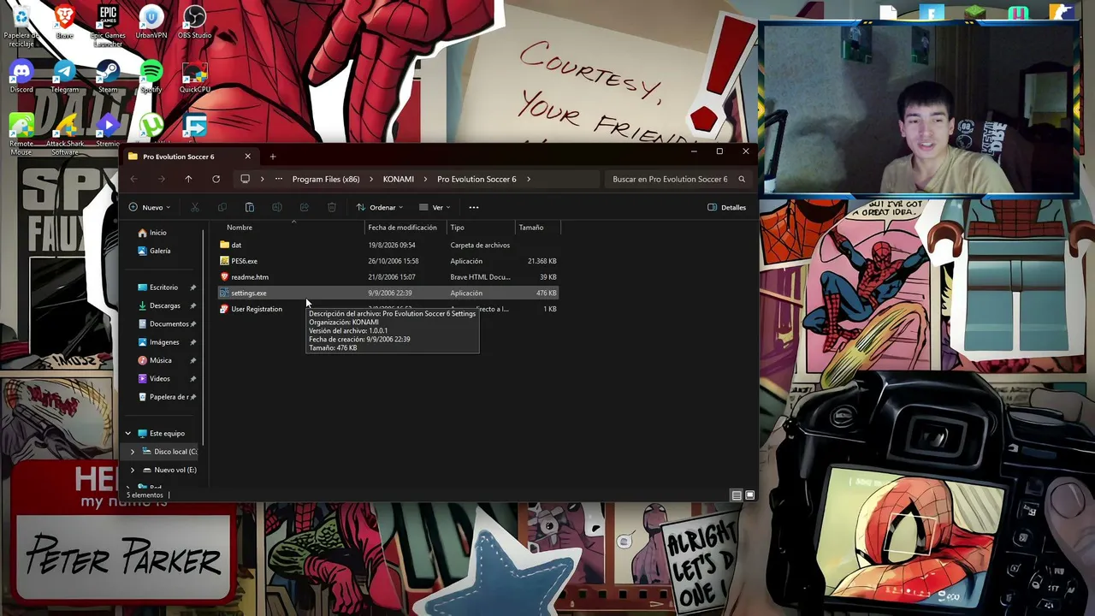This screenshot has height=616, width=1095.
Task: Switch to large thumbnails view layout
Action: [750, 495]
